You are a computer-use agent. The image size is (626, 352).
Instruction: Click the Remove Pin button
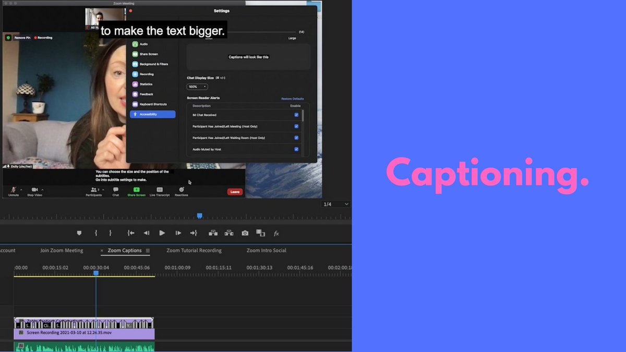22,38
